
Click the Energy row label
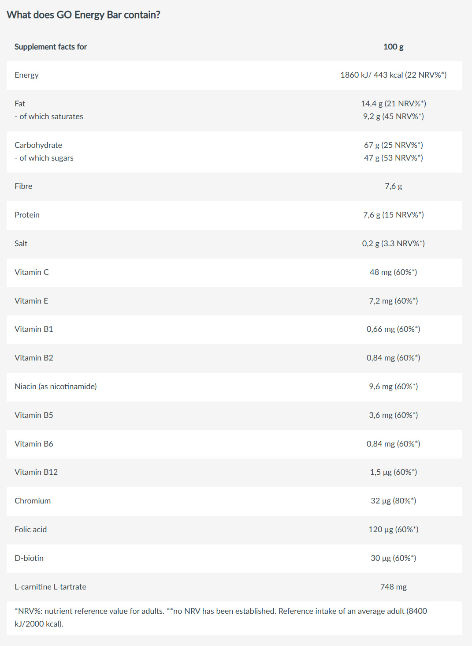click(x=26, y=75)
